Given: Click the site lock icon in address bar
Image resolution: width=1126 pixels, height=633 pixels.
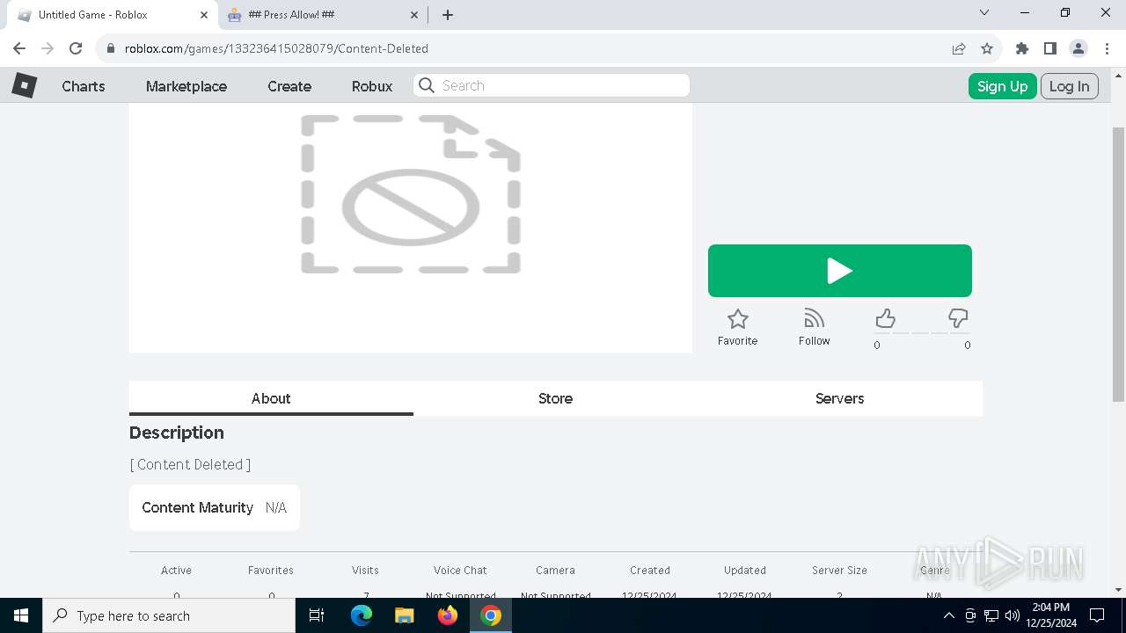Looking at the screenshot, I should (111, 48).
